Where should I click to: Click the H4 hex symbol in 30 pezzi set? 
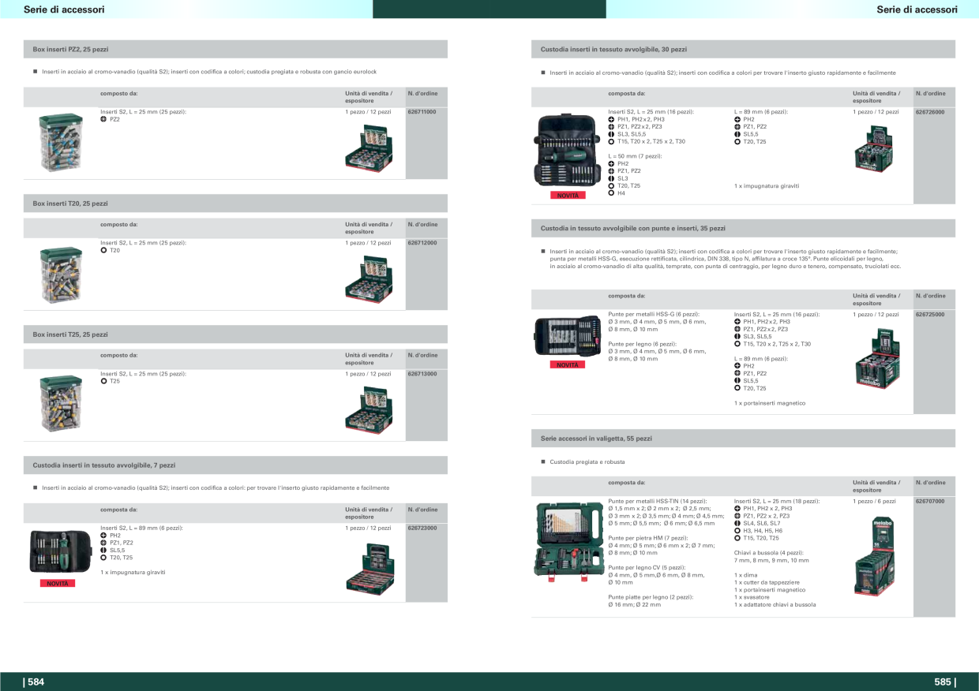click(611, 193)
